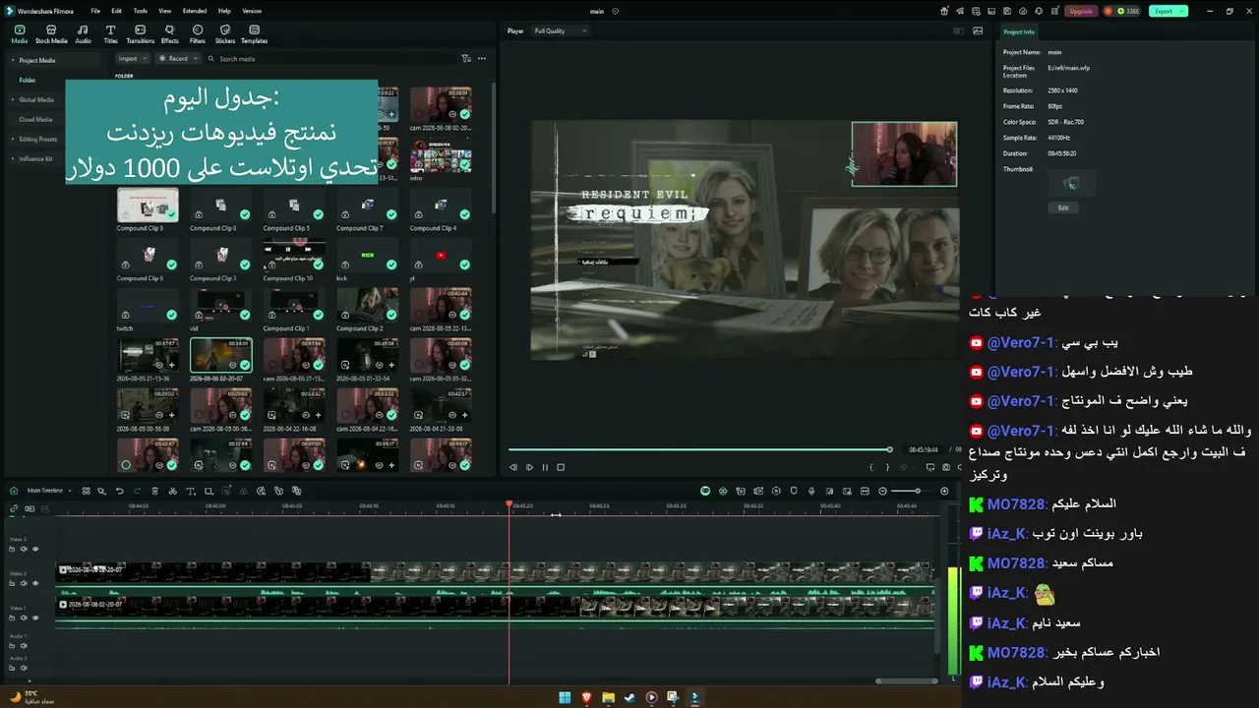Expand the Project Media tree item

pos(12,60)
